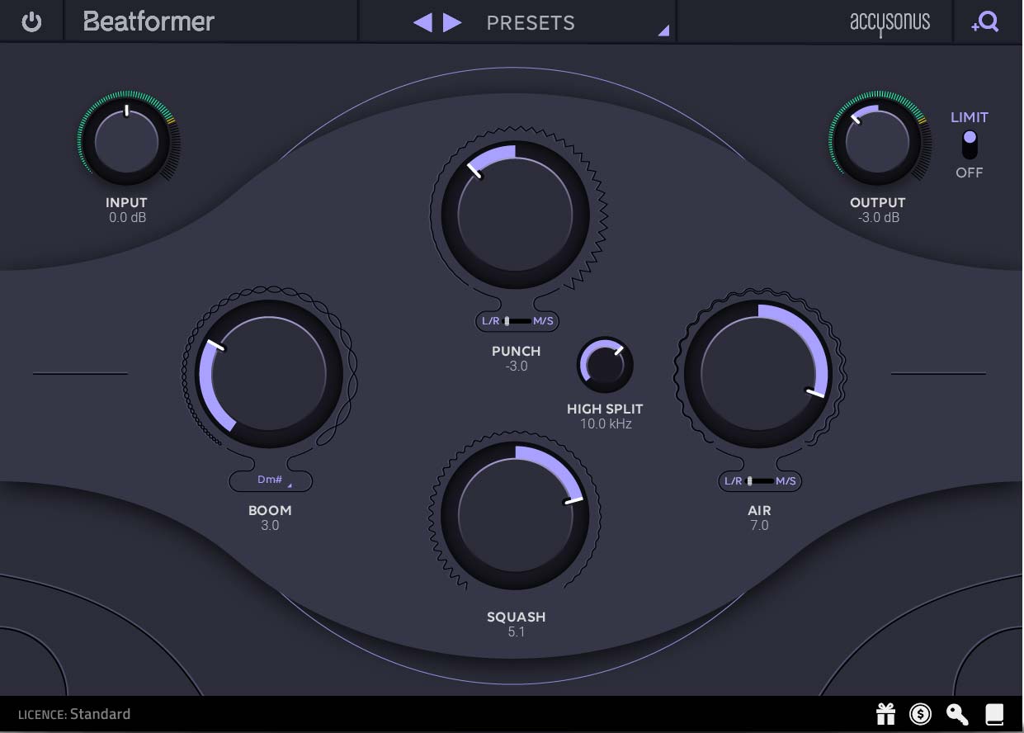Image resolution: width=1024 pixels, height=733 pixels.
Task: Click the PUNCH value -3.0
Action: (517, 366)
